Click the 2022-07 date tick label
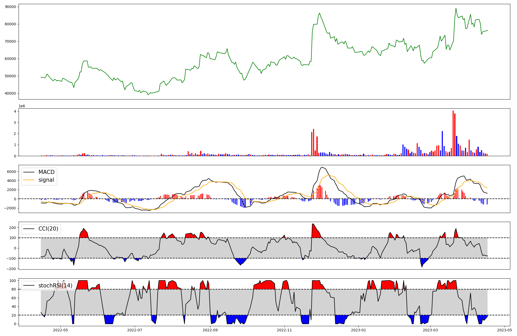The width and height of the screenshot is (517, 336). [135, 330]
